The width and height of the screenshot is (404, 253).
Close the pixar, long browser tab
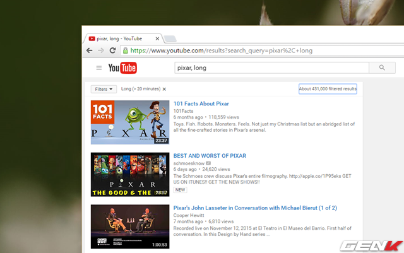pos(156,38)
